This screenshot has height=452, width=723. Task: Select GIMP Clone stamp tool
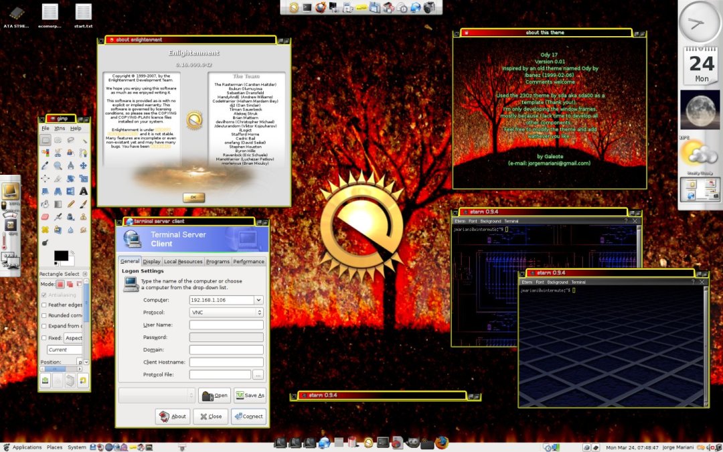pyautogui.click(x=83, y=217)
